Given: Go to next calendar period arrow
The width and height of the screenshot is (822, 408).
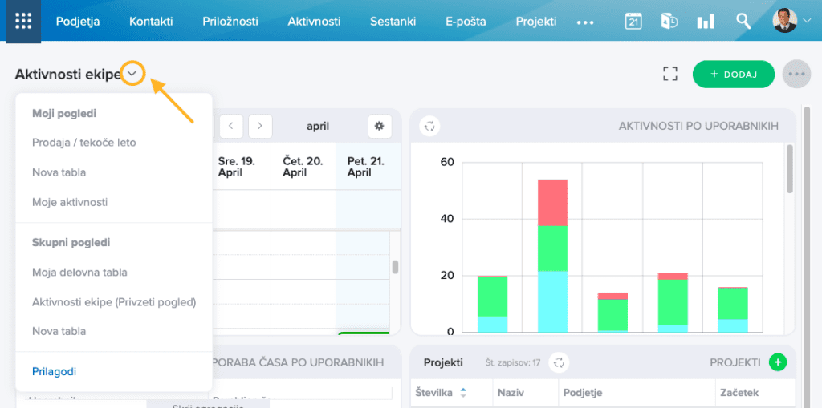Looking at the screenshot, I should [x=260, y=126].
